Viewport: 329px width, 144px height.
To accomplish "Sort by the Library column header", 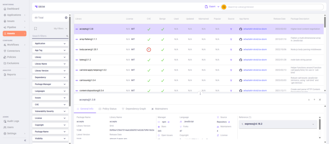I will 78,19.
